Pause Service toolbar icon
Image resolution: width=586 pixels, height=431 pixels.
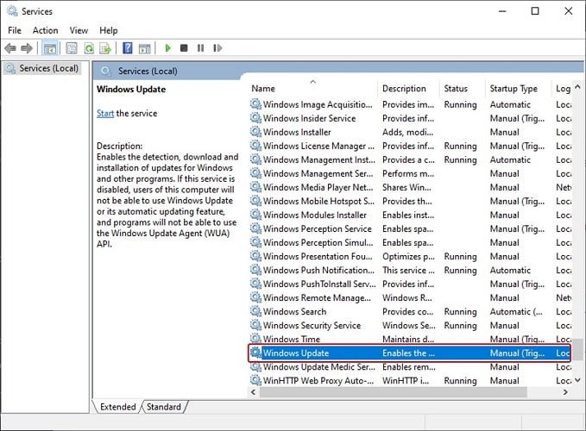point(201,48)
